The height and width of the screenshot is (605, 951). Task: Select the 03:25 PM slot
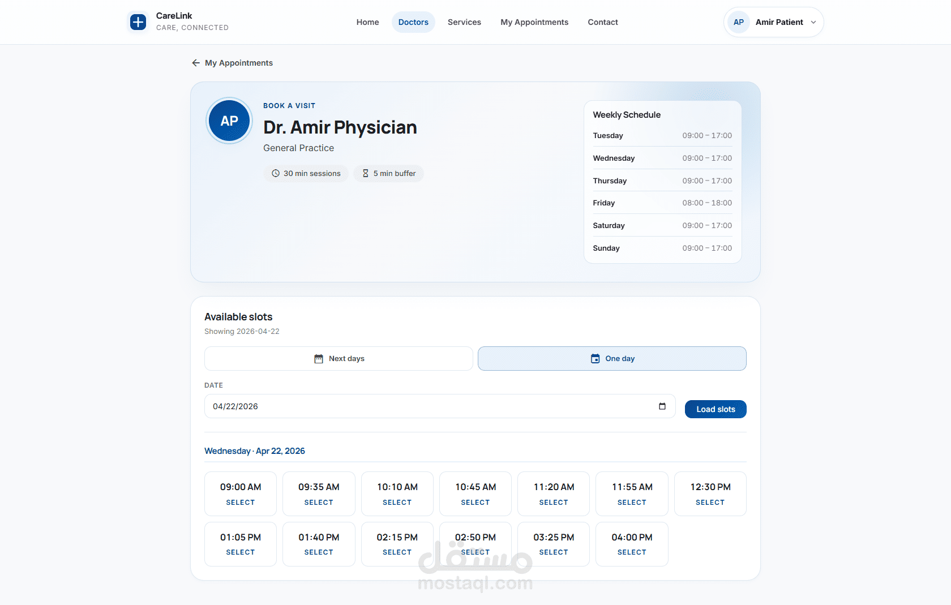click(554, 544)
